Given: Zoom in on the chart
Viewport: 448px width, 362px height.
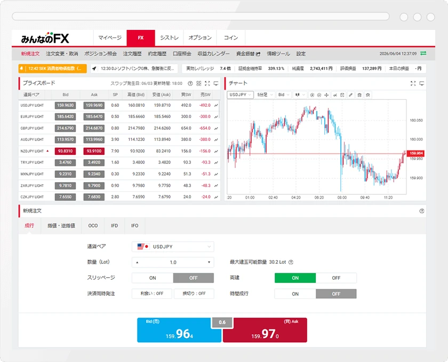Looking at the screenshot, I should tap(312, 95).
